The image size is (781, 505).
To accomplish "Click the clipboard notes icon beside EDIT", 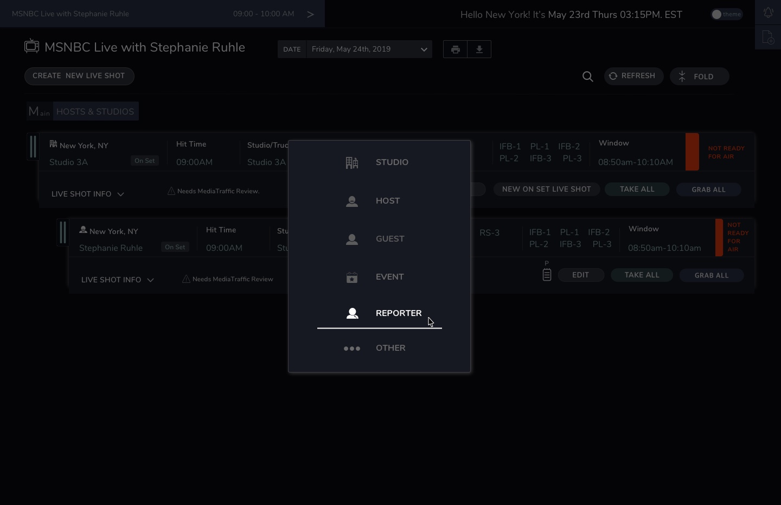I will pyautogui.click(x=547, y=275).
